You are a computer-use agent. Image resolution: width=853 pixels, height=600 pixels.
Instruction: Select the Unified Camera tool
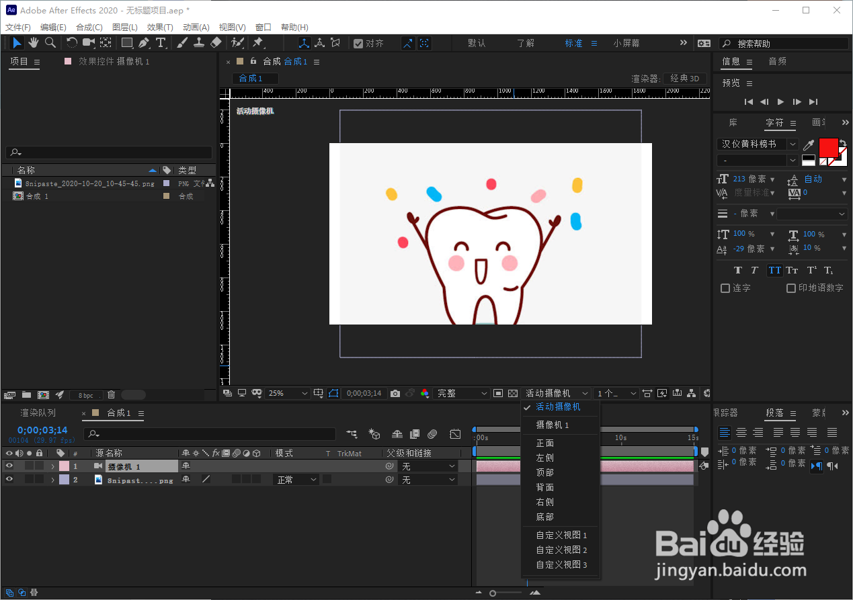89,43
